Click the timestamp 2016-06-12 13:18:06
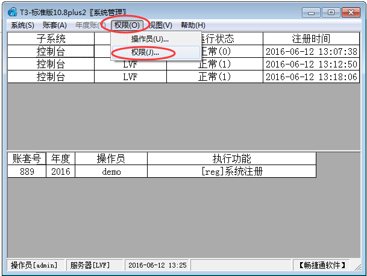 click(312, 77)
